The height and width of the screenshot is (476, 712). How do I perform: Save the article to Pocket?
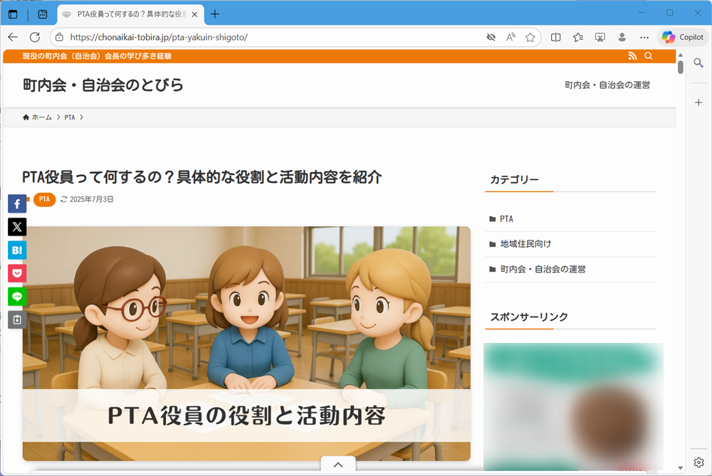(x=17, y=273)
